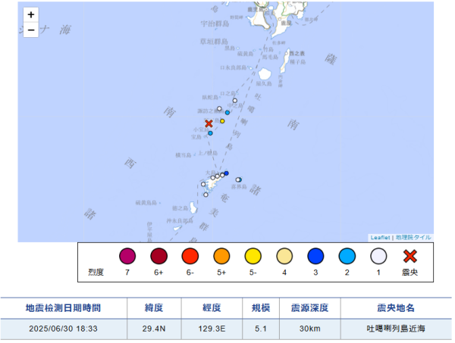Viewport: 455px width, 343px height.
Task: Click the intensity 6+ legend swatch
Action: [x=158, y=256]
